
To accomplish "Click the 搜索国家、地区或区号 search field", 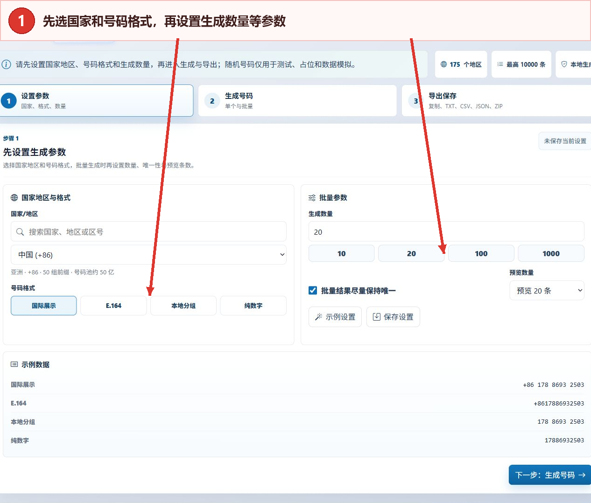I will pos(148,232).
